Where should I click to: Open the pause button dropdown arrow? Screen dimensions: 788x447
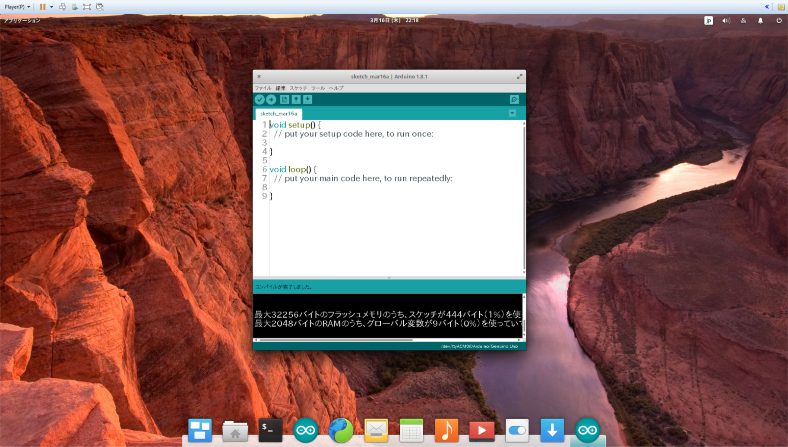[x=51, y=7]
